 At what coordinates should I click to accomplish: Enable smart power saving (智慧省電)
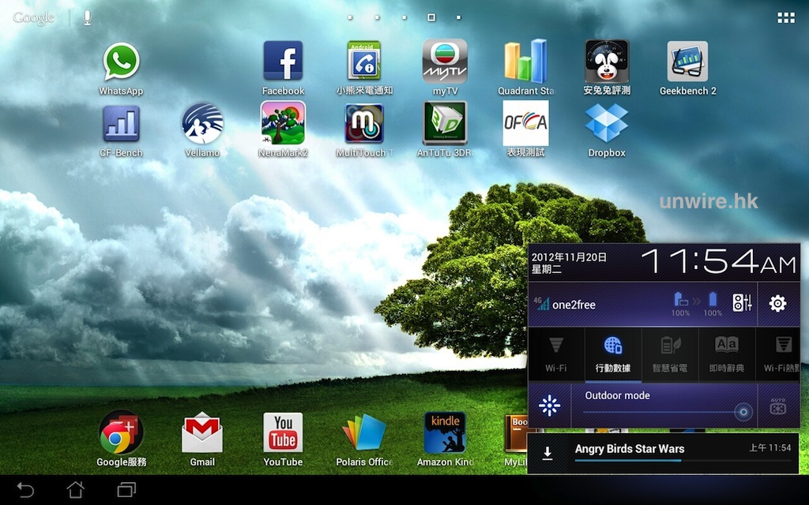[x=670, y=353]
